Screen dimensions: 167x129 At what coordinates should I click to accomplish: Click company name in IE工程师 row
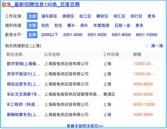(66, 104)
